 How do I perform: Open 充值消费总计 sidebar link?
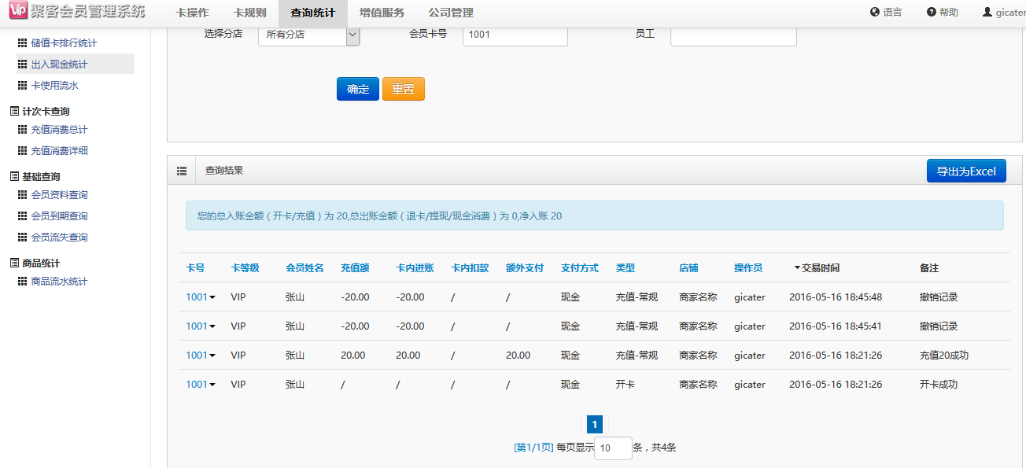59,130
